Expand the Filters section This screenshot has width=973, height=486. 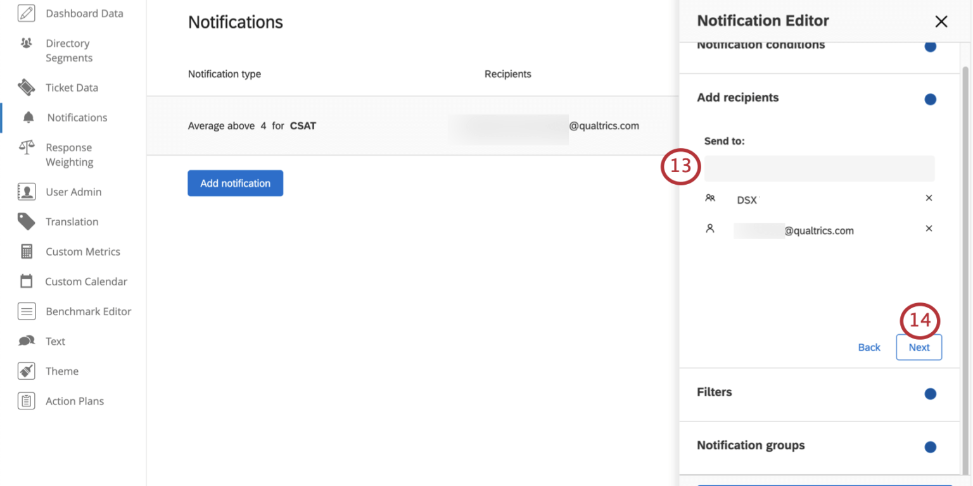pos(714,392)
